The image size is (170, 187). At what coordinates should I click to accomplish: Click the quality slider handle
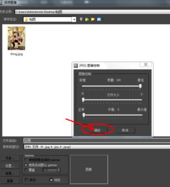click(140, 86)
